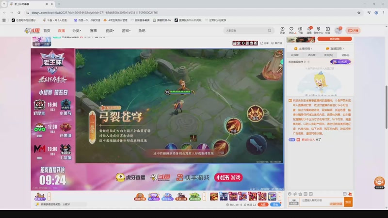Viewport: 388px width, 218px height.
Task: Click the last gift thumbnail in the gift bar
Action: pyautogui.click(x=272, y=197)
